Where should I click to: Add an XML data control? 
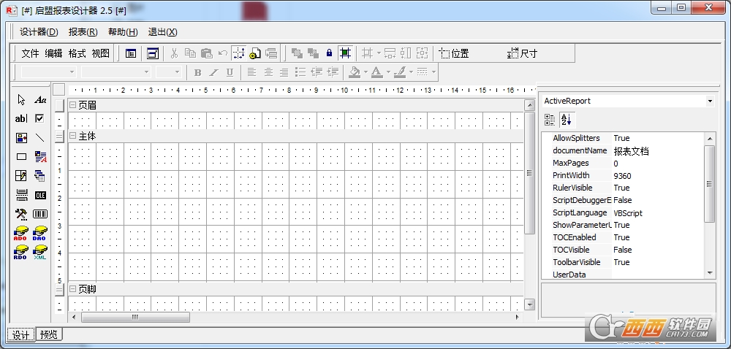click(40, 252)
